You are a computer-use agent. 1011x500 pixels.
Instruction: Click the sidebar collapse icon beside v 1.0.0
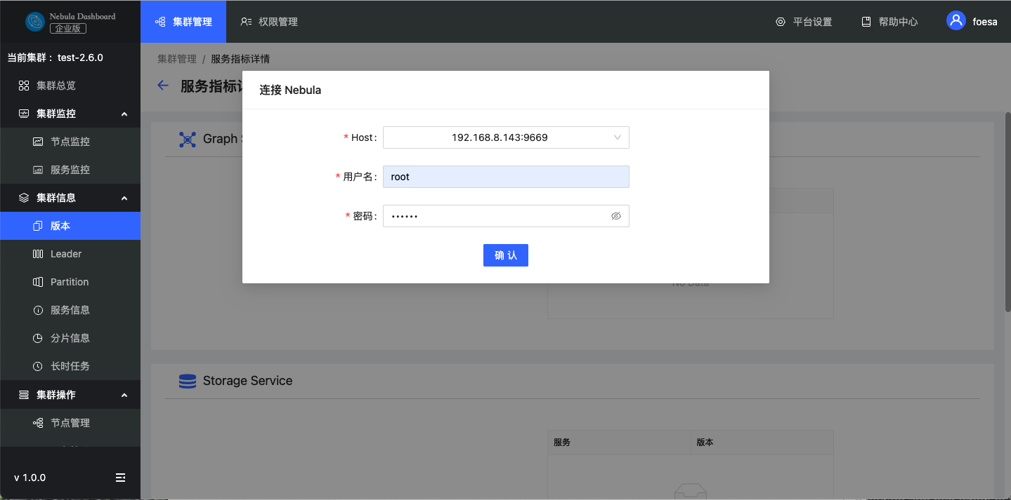coord(120,478)
